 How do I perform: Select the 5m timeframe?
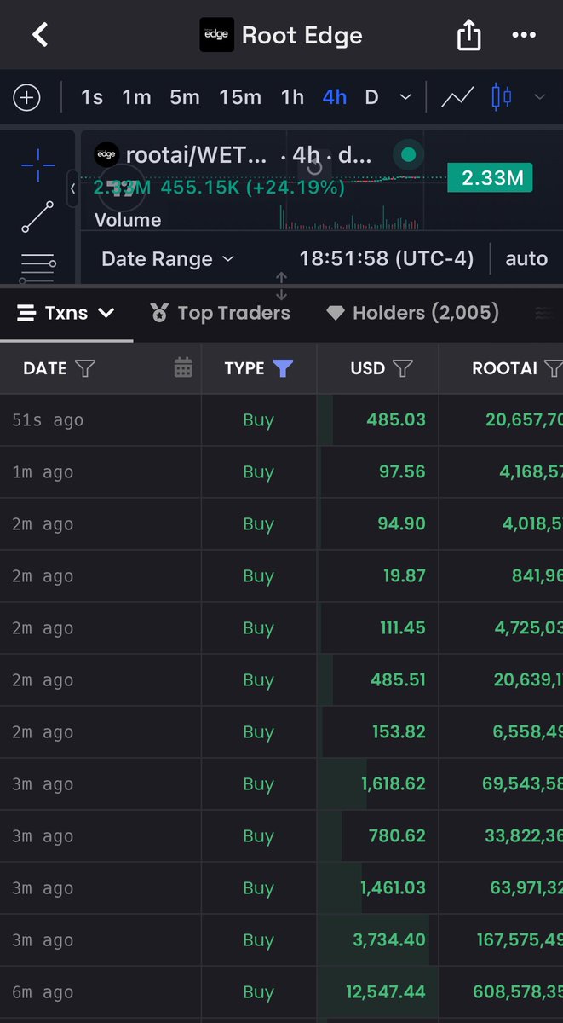click(184, 97)
